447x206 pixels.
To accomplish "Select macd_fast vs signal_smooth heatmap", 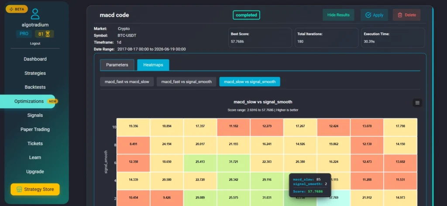I will pyautogui.click(x=186, y=82).
